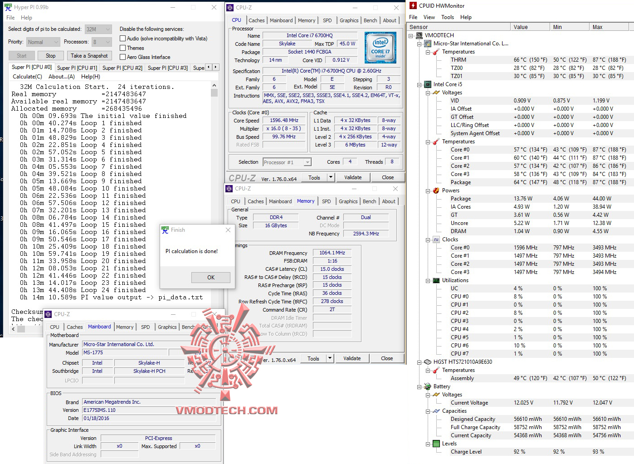
Task: Collapse the Utilizations node in HWMonitor
Action: (428, 280)
